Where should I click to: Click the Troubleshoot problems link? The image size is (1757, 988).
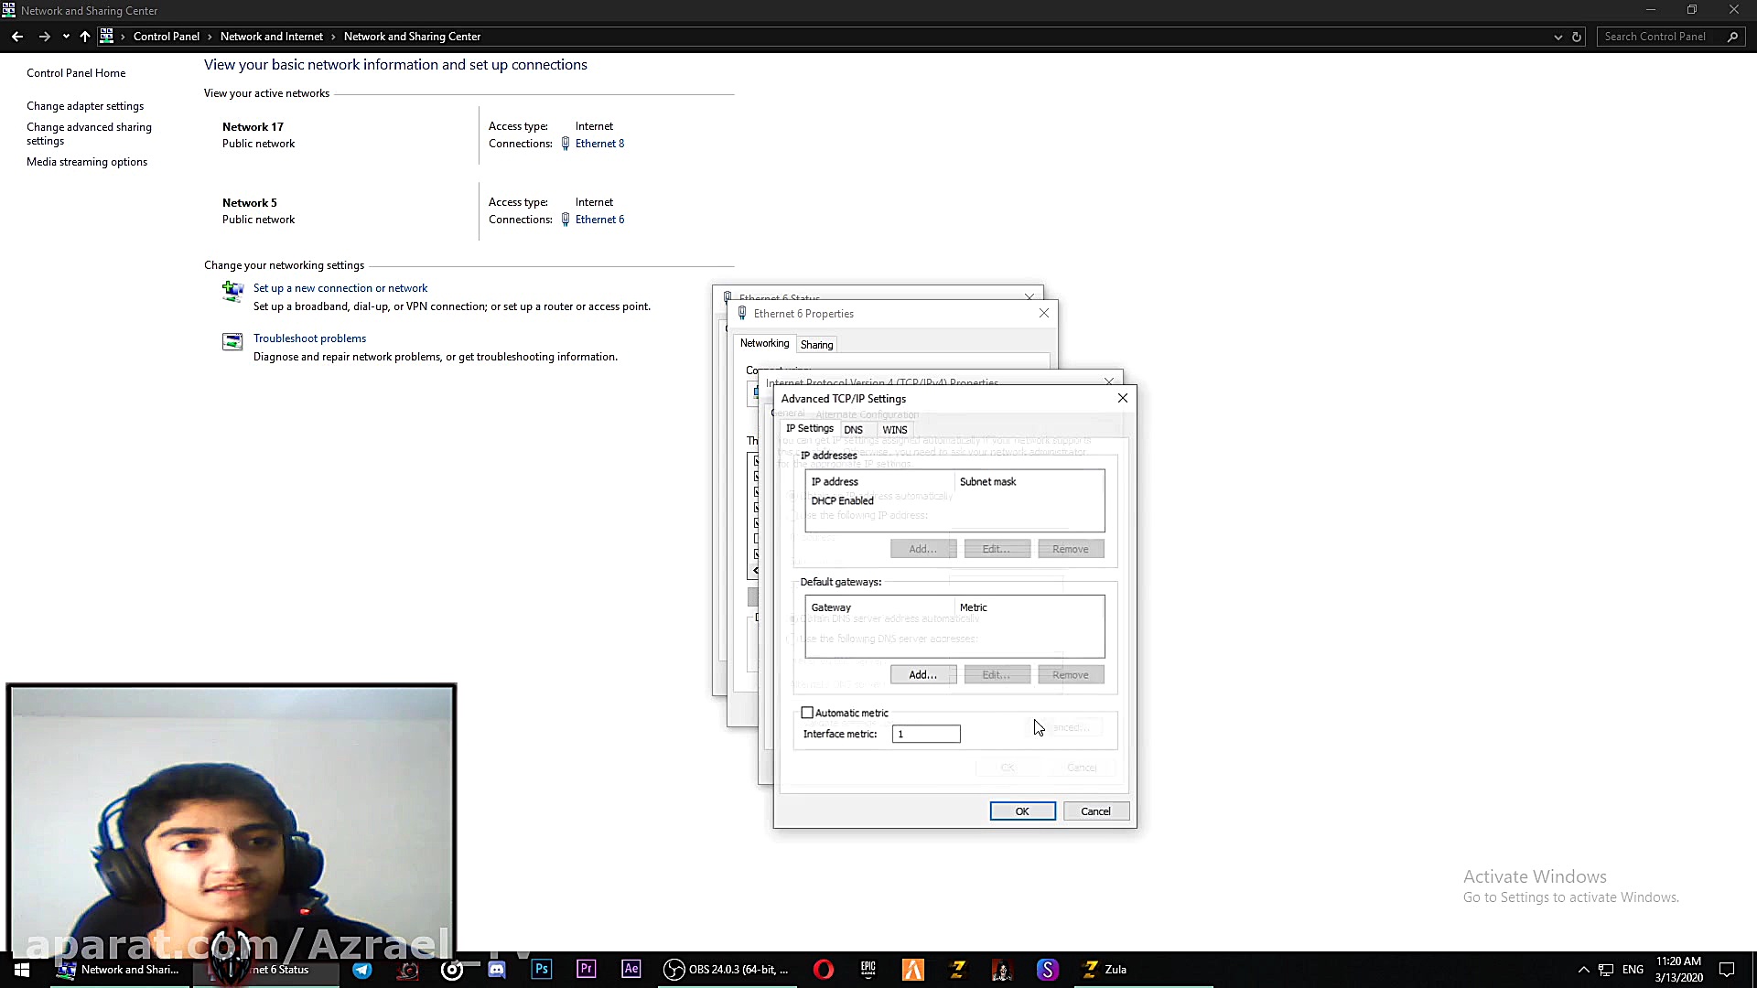click(x=309, y=338)
